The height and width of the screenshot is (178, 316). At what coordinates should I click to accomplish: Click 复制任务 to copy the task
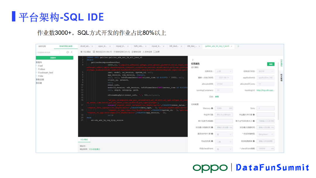[x=136, y=52]
